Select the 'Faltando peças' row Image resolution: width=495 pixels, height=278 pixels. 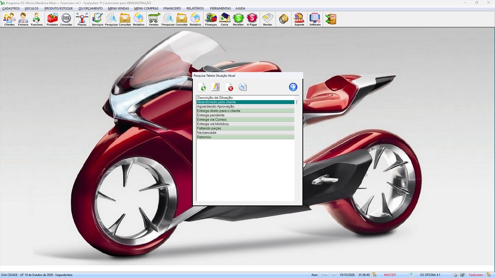click(245, 128)
